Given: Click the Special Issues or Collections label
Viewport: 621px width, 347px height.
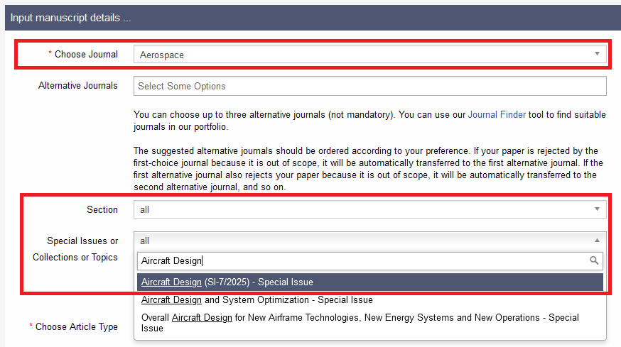Looking at the screenshot, I should 75,249.
